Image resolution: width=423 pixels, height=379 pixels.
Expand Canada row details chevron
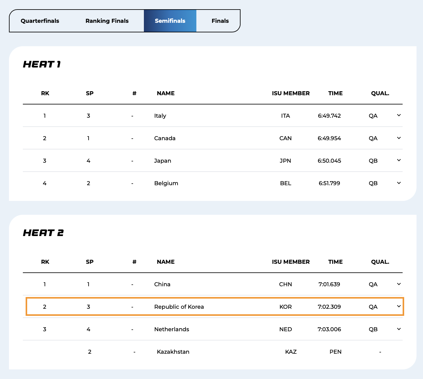coord(399,138)
